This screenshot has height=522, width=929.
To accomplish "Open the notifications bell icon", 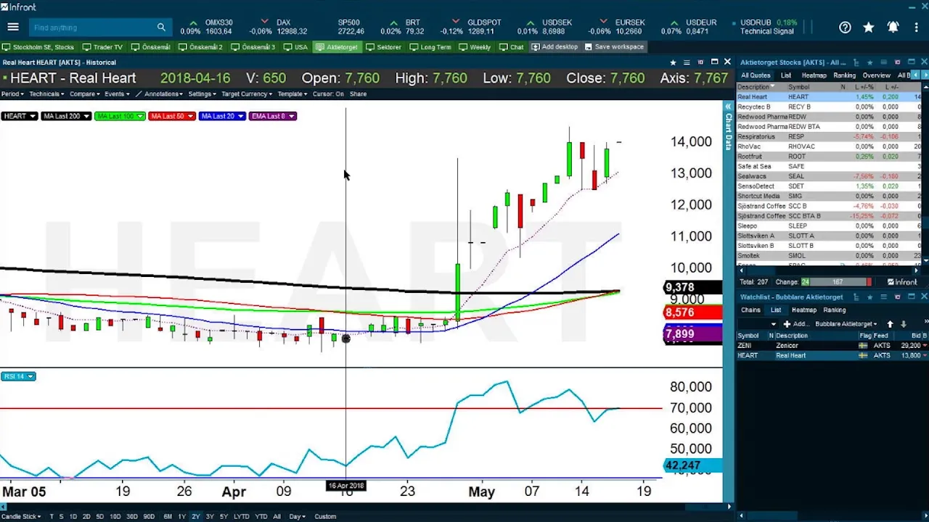I will point(893,28).
